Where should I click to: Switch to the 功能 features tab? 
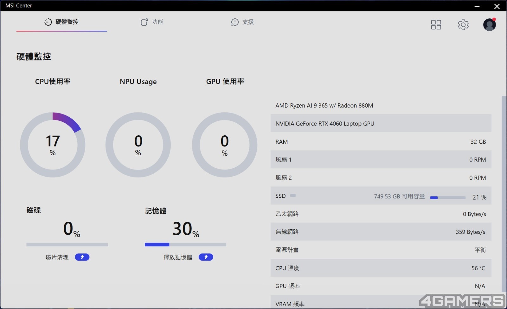point(152,22)
